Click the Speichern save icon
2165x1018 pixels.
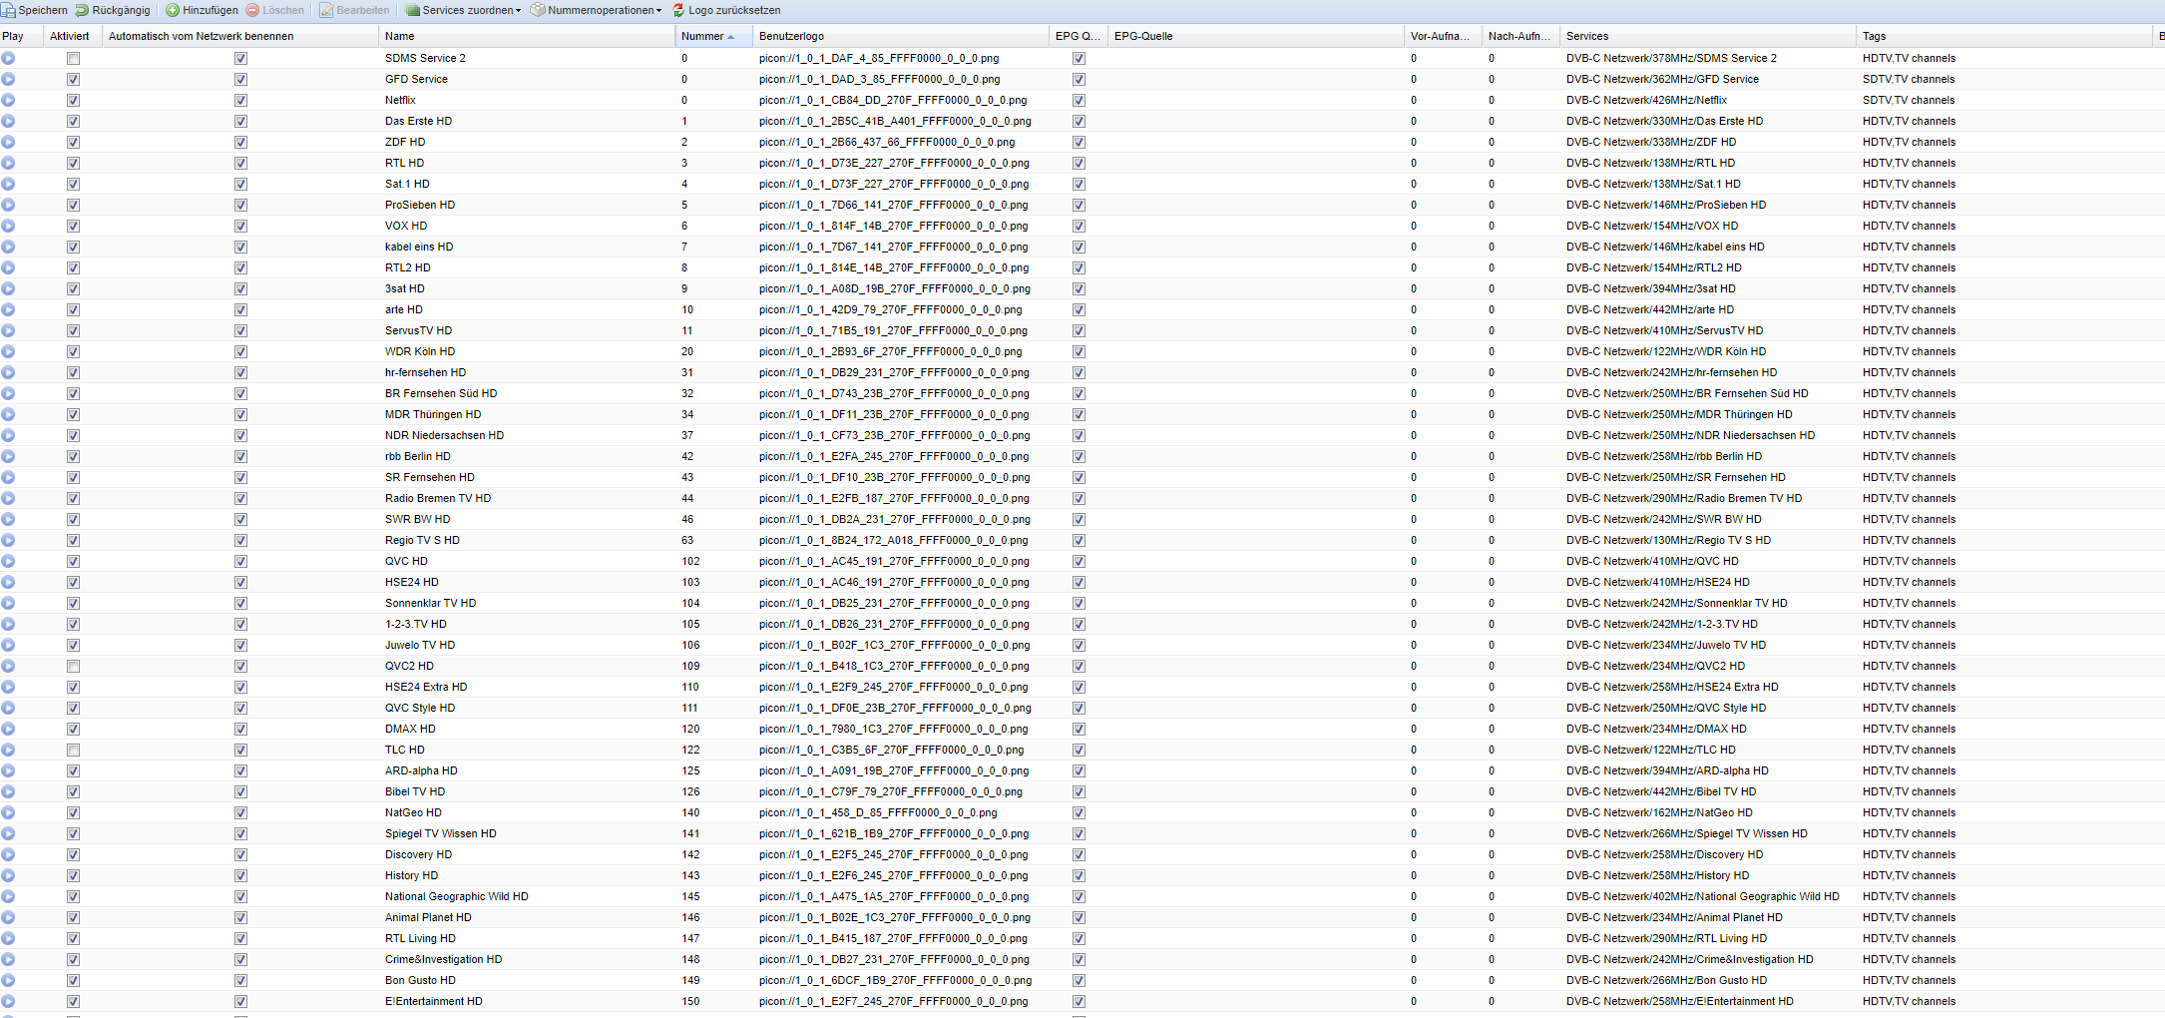(8, 10)
